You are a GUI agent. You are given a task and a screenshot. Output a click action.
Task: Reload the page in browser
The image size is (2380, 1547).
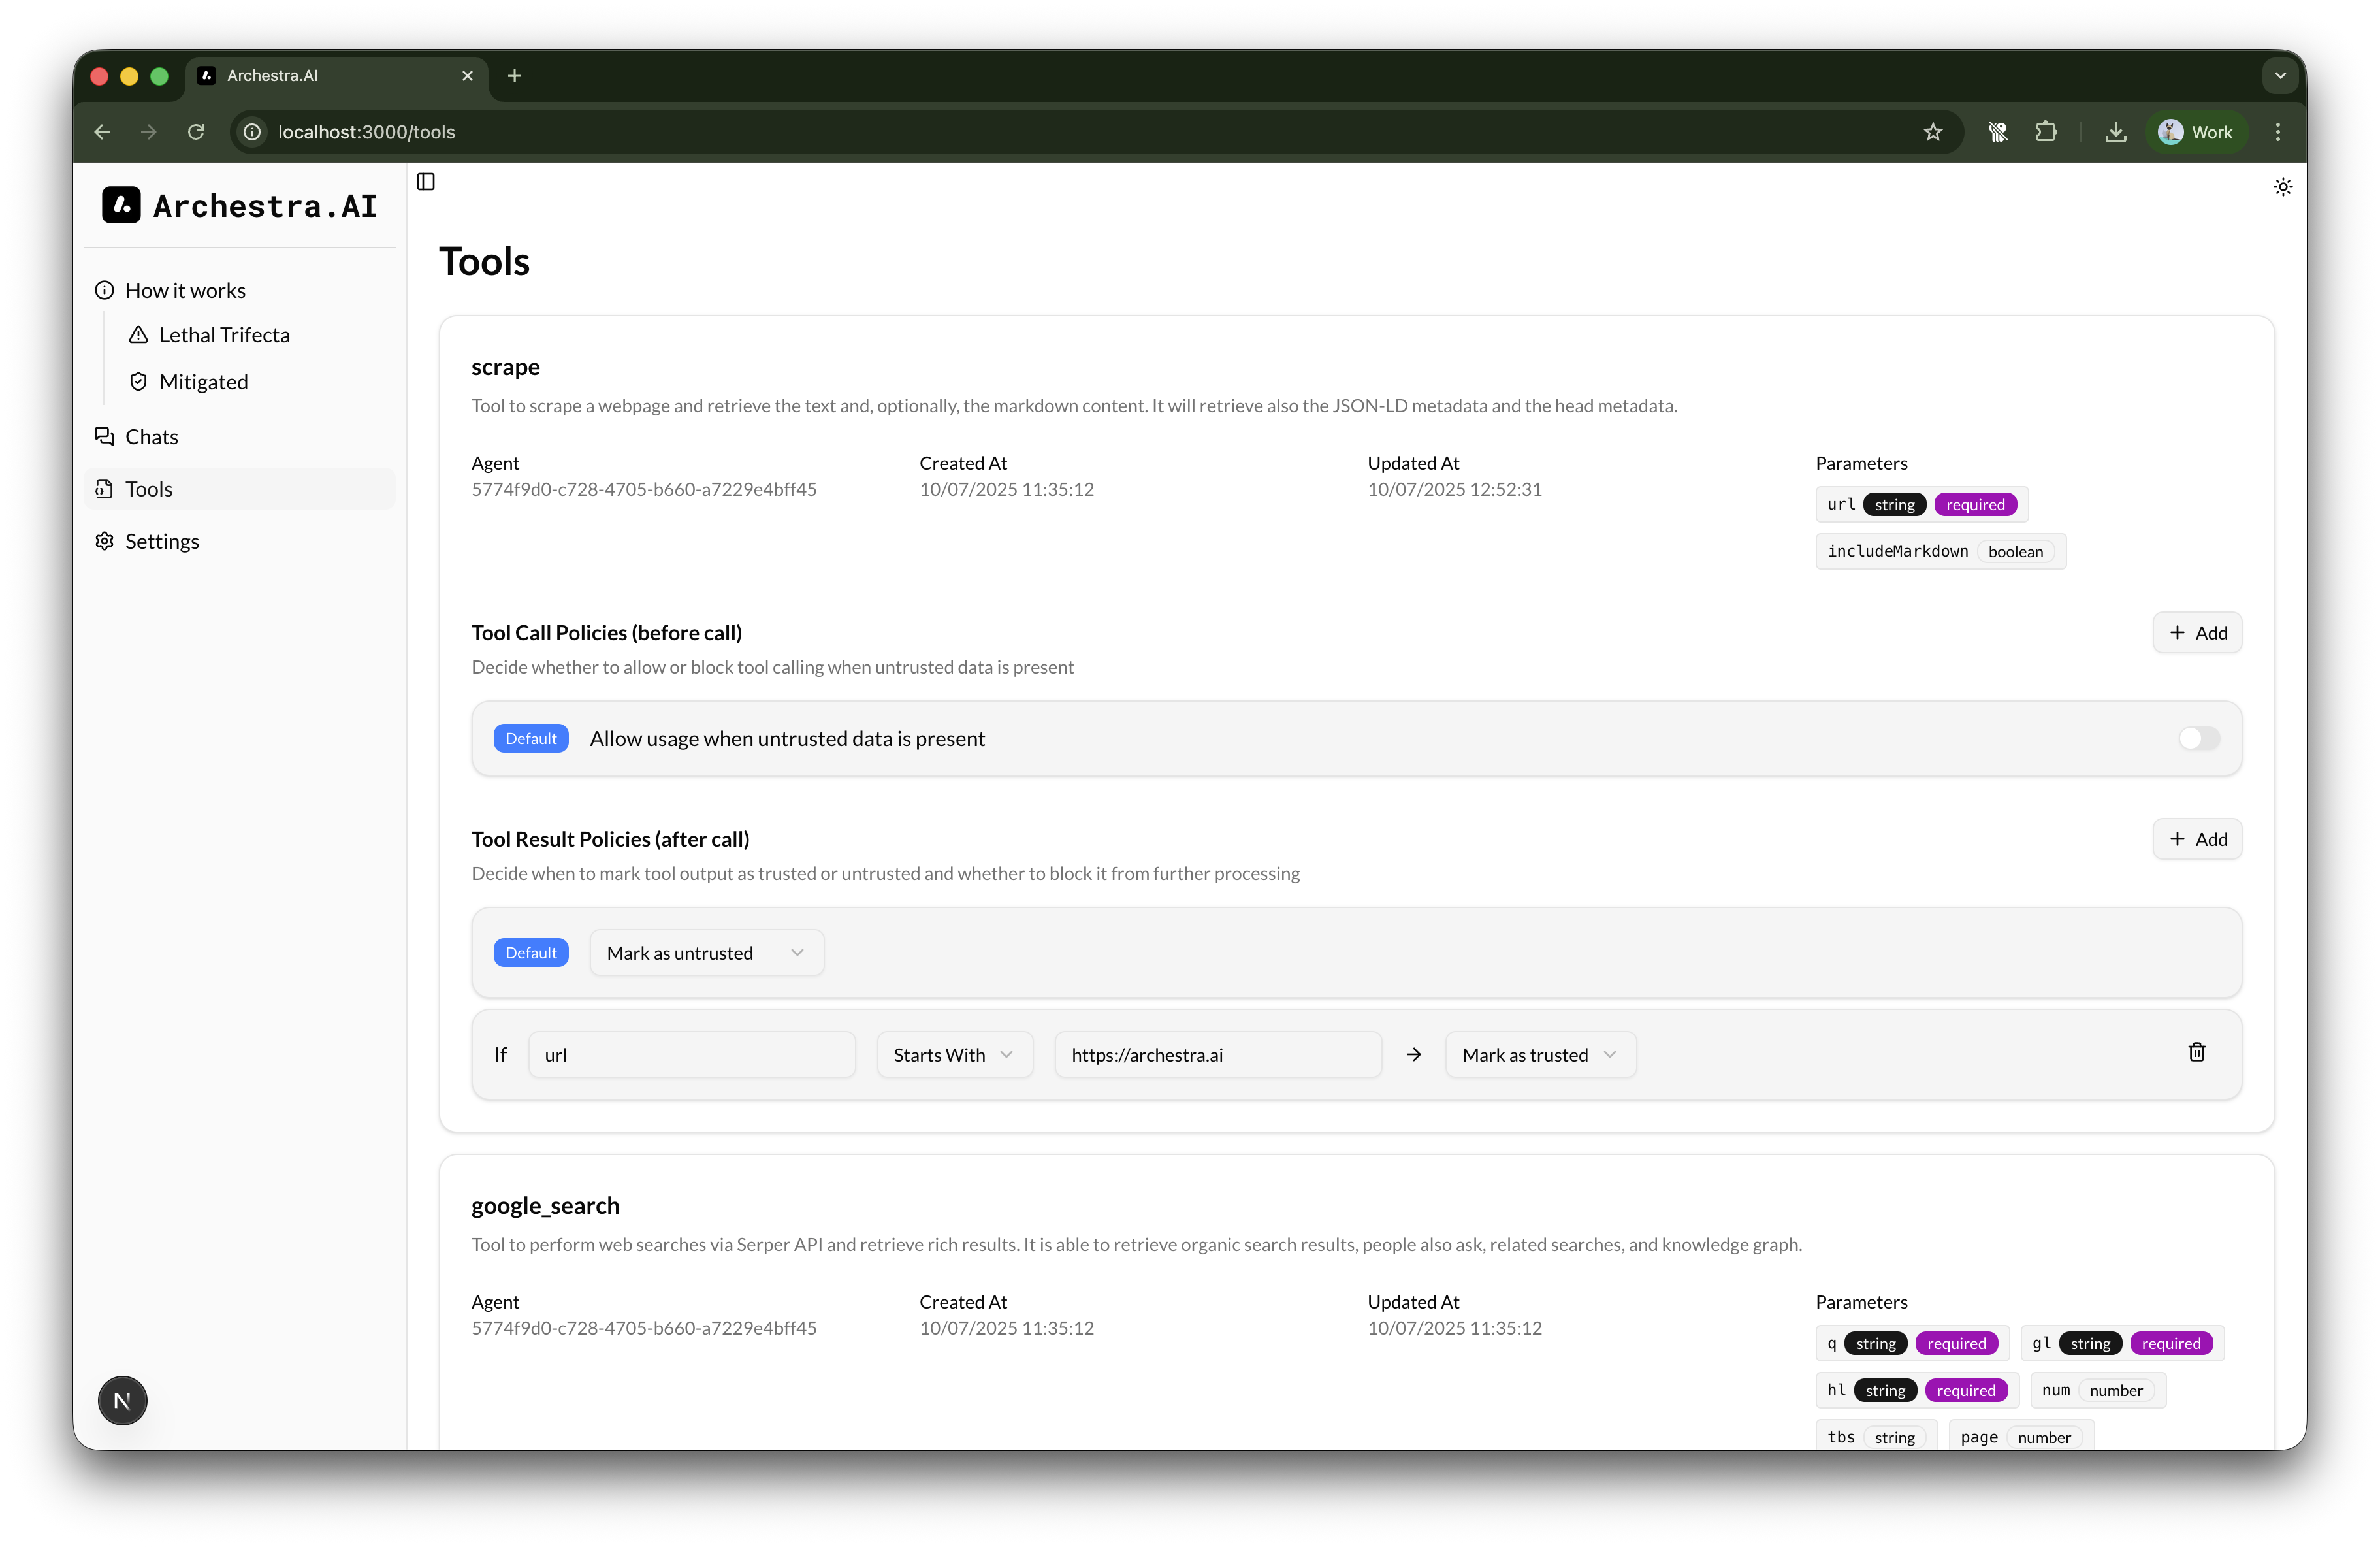click(x=196, y=132)
